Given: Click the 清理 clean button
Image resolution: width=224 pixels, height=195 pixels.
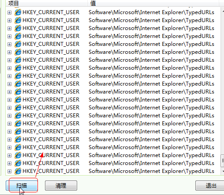Looking at the screenshot, I should (61, 186).
